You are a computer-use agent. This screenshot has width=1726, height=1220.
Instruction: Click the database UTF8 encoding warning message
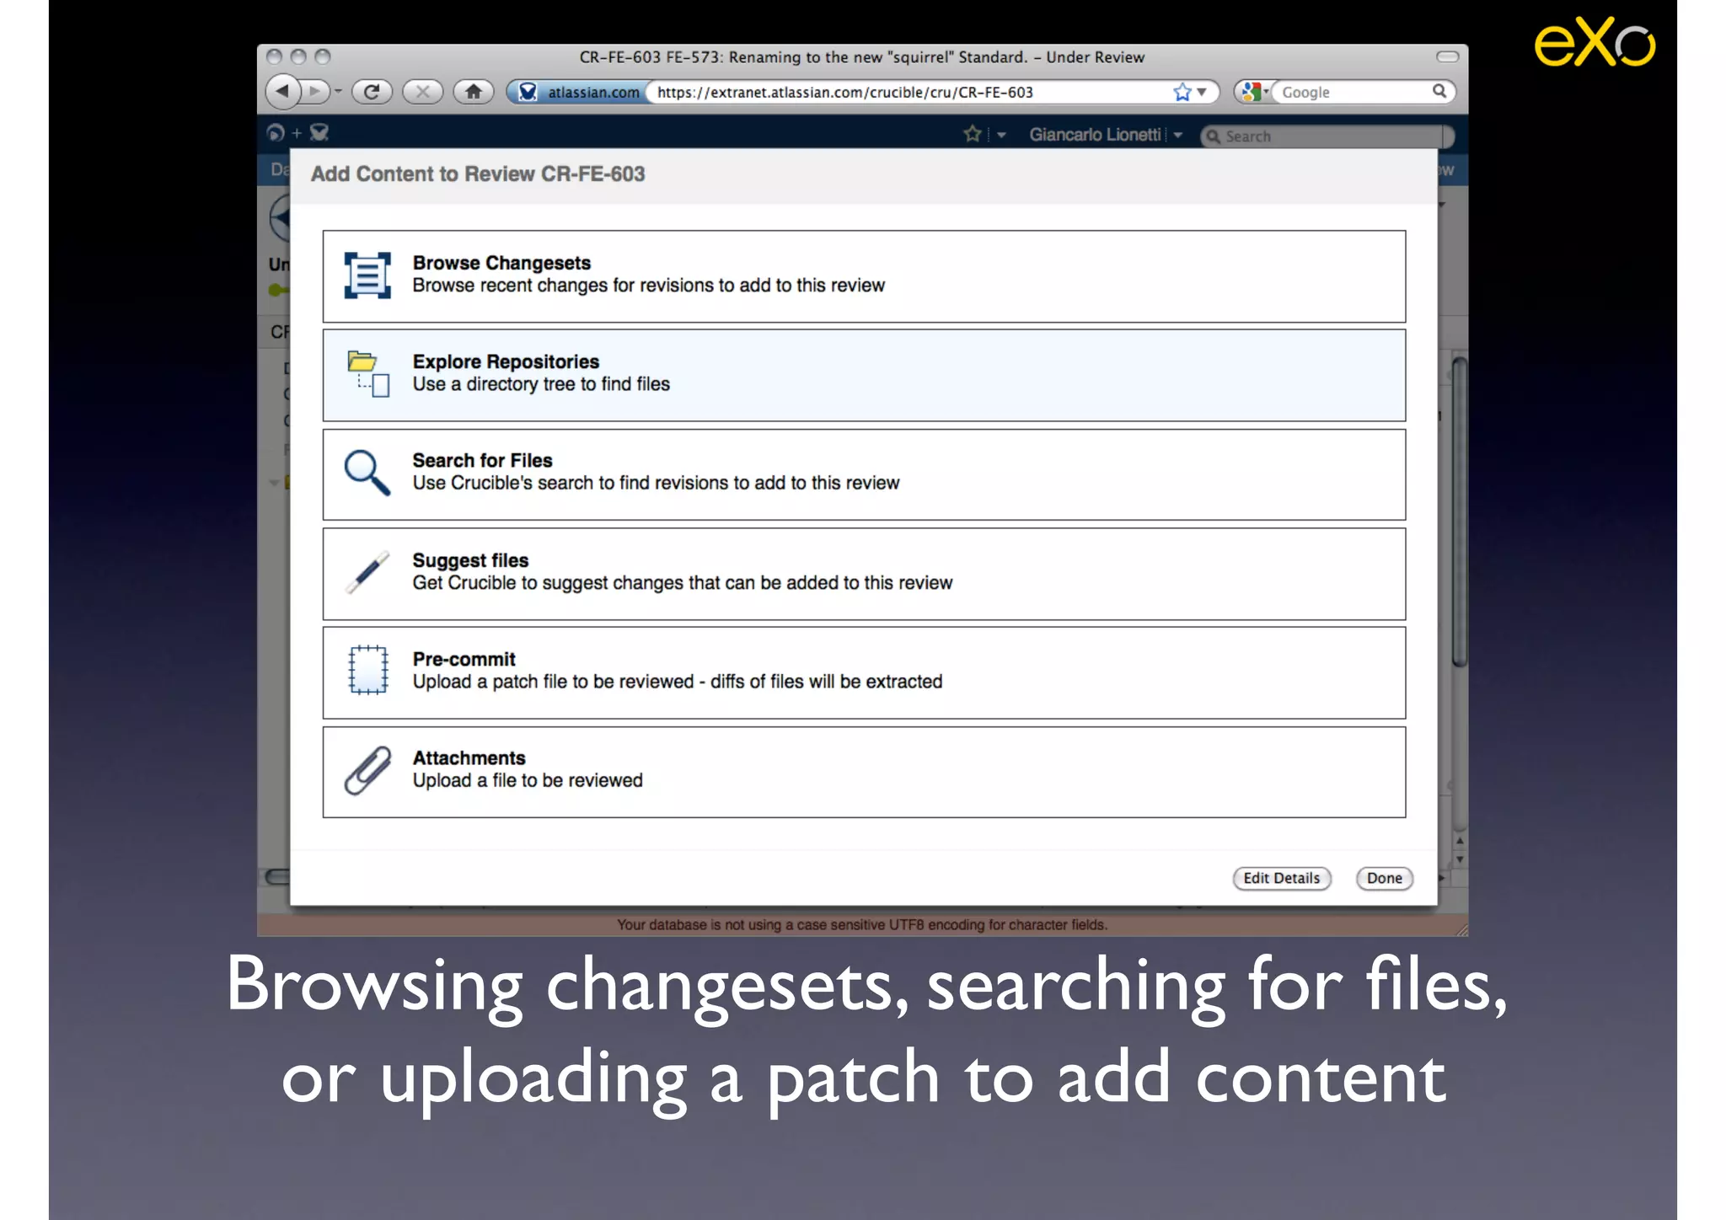(862, 925)
